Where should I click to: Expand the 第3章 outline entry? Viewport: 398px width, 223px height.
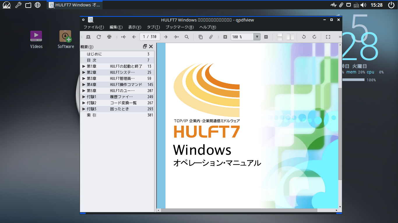[84, 78]
